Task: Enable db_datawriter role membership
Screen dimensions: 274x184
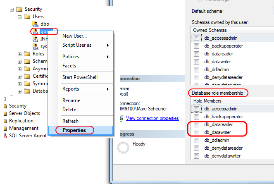Action: click(196, 132)
